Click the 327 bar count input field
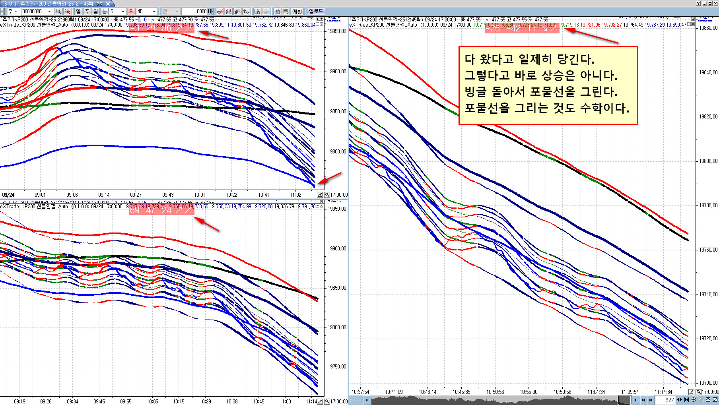Image resolution: width=719 pixels, height=405 pixels. [666, 400]
